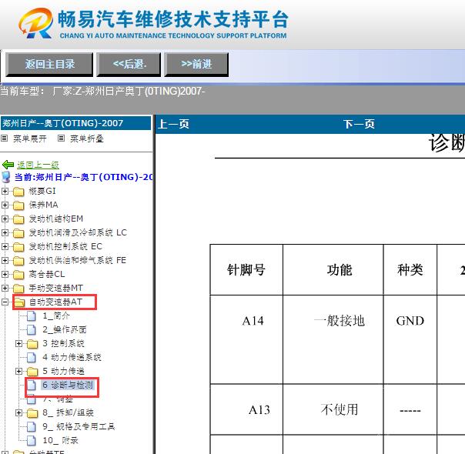Open the 4 动力传递系统 page

click(x=72, y=357)
